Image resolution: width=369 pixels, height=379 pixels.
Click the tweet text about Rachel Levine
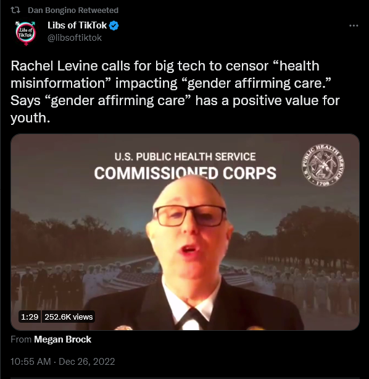[175, 92]
